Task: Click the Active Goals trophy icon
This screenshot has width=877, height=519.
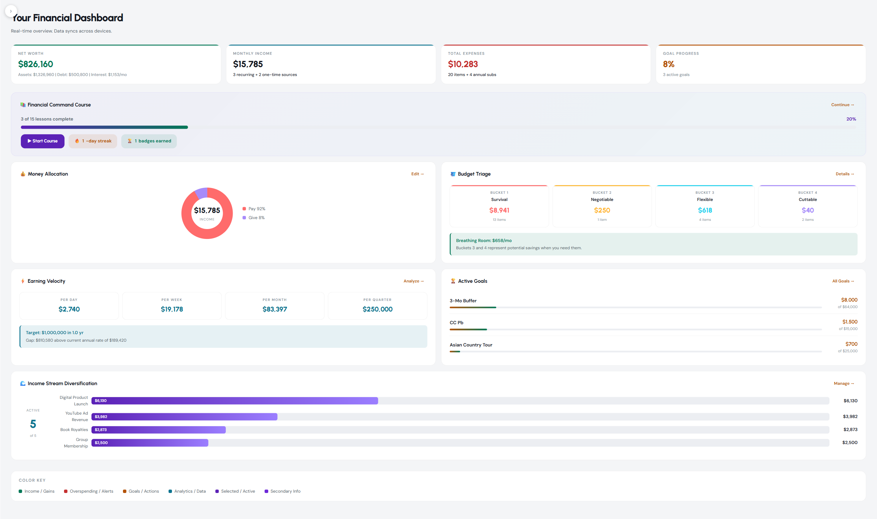Action: pyautogui.click(x=453, y=281)
